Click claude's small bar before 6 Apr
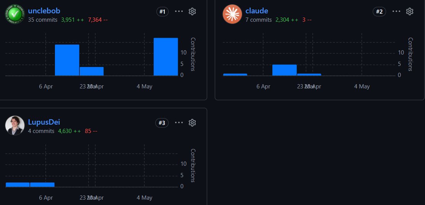Image resolution: width=425 pixels, height=205 pixels. pos(235,75)
